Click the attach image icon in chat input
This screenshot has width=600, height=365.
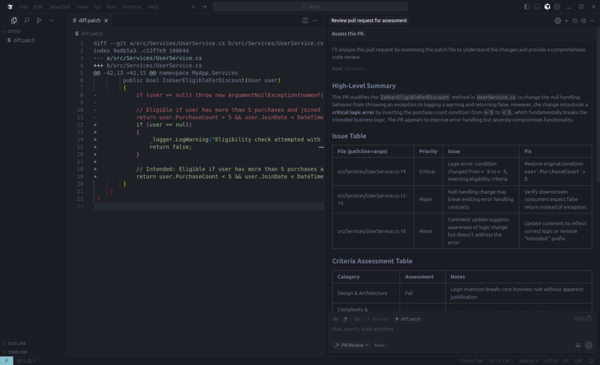tap(578, 345)
